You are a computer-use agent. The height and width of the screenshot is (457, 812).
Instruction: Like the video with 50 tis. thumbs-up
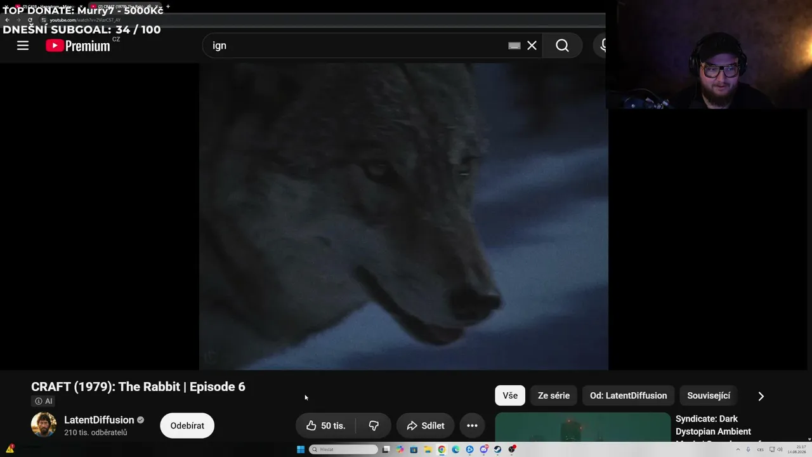tap(326, 425)
